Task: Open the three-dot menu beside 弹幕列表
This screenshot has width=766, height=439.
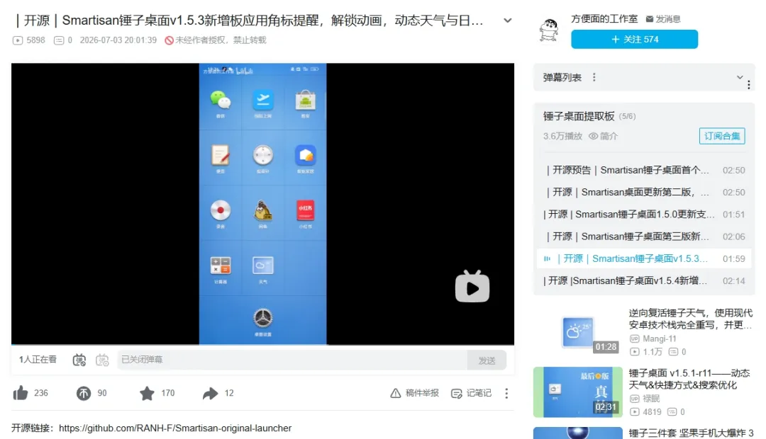Action: pos(594,77)
